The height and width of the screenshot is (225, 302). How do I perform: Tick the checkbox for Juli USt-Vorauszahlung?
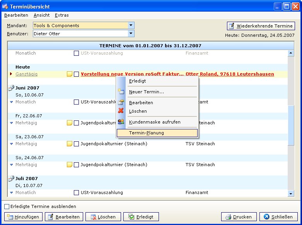click(x=77, y=192)
